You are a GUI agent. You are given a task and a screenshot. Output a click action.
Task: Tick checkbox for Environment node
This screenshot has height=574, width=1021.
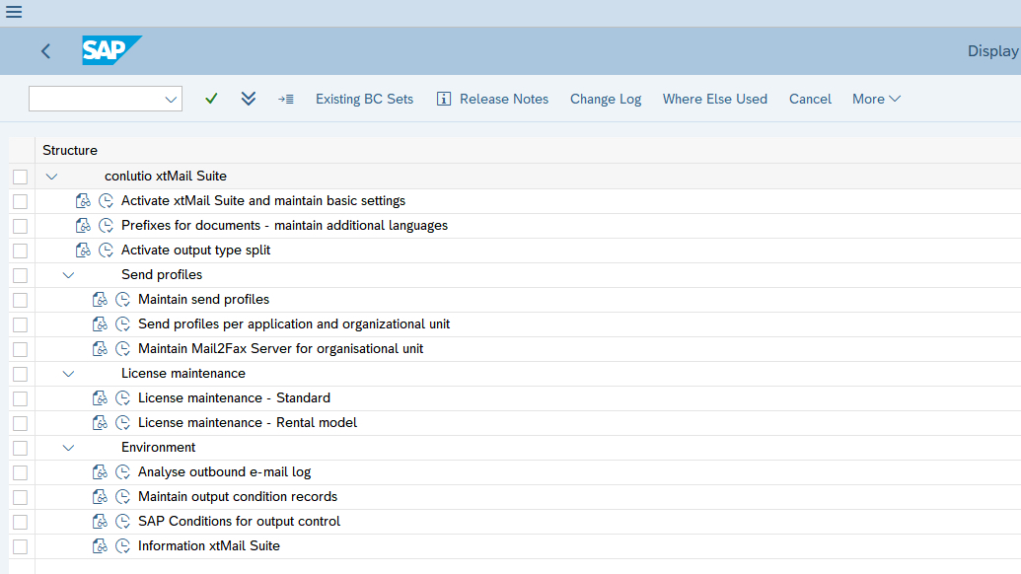click(20, 448)
